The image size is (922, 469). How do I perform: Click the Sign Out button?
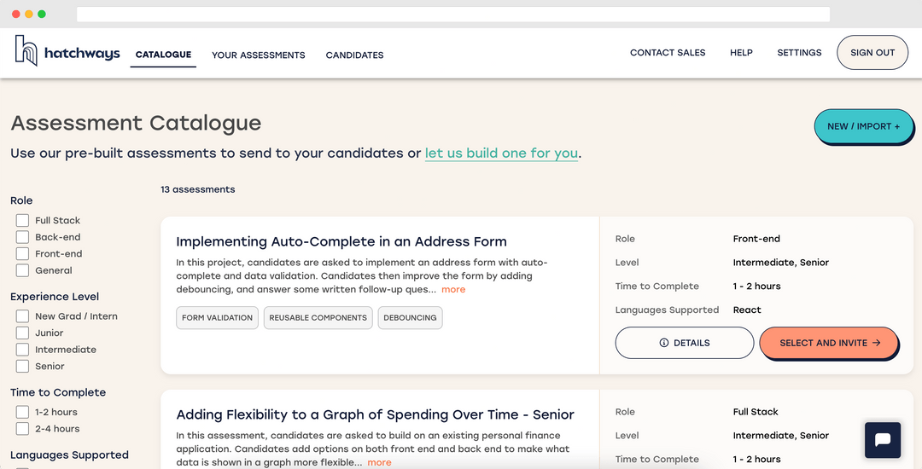[872, 53]
